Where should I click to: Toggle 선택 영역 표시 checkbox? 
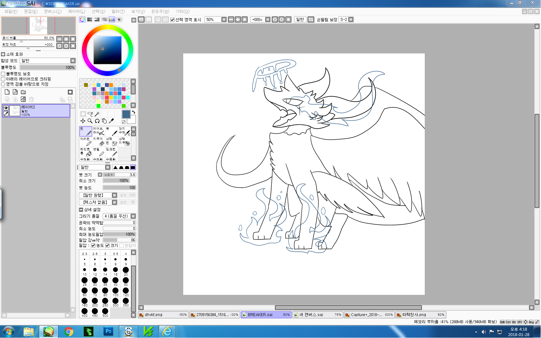pyautogui.click(x=173, y=20)
